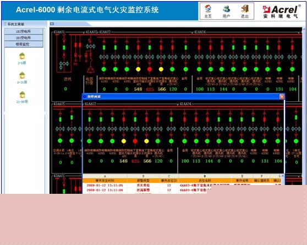The height and width of the screenshot is (245, 307).
Task: Click the green light above 131 in fault popup
Action: click(x=264, y=141)
